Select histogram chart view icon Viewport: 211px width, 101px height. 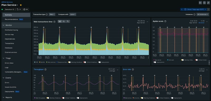[64, 21]
